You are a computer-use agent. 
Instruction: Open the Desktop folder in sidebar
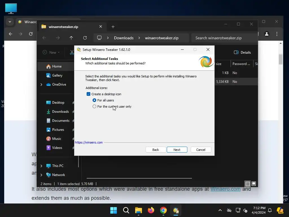tap(58, 102)
